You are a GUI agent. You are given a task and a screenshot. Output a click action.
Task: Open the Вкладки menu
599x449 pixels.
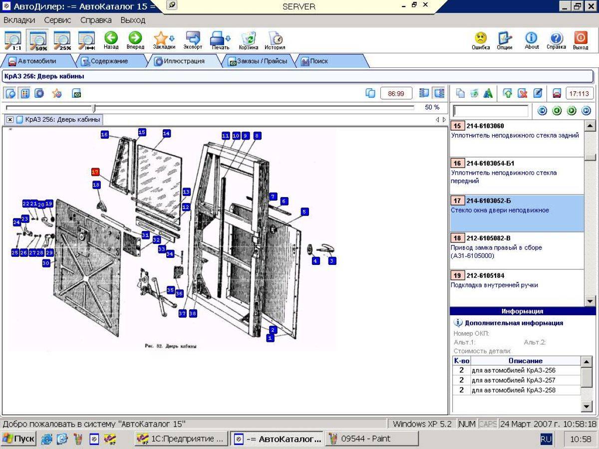19,20
